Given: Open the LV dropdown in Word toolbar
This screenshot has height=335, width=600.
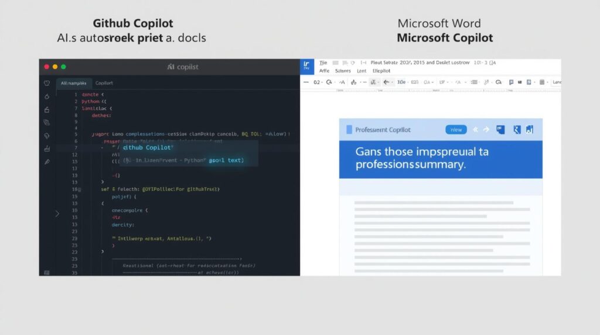Looking at the screenshot, I should (x=444, y=82).
